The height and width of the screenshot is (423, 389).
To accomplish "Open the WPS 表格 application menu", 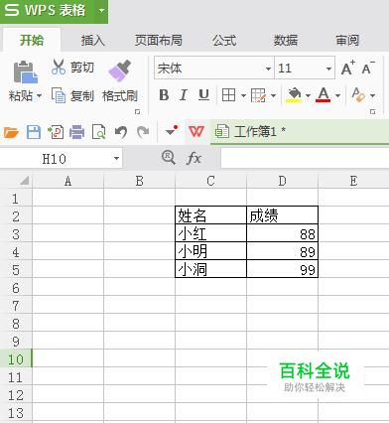I will (x=47, y=10).
